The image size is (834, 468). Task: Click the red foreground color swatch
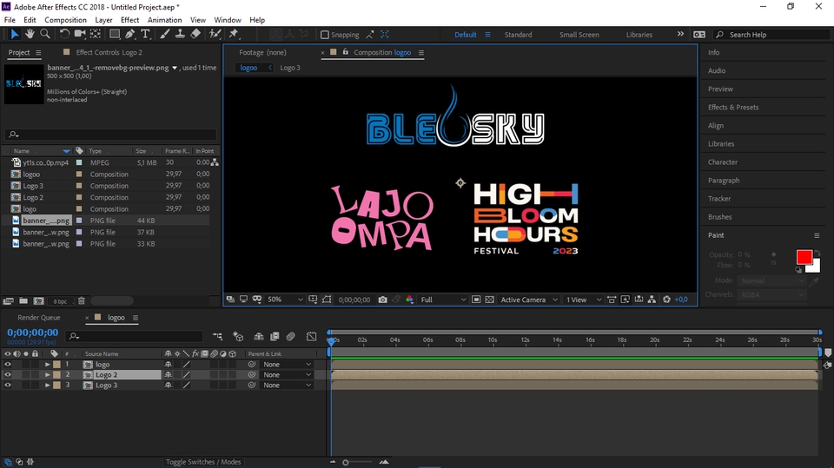point(804,257)
